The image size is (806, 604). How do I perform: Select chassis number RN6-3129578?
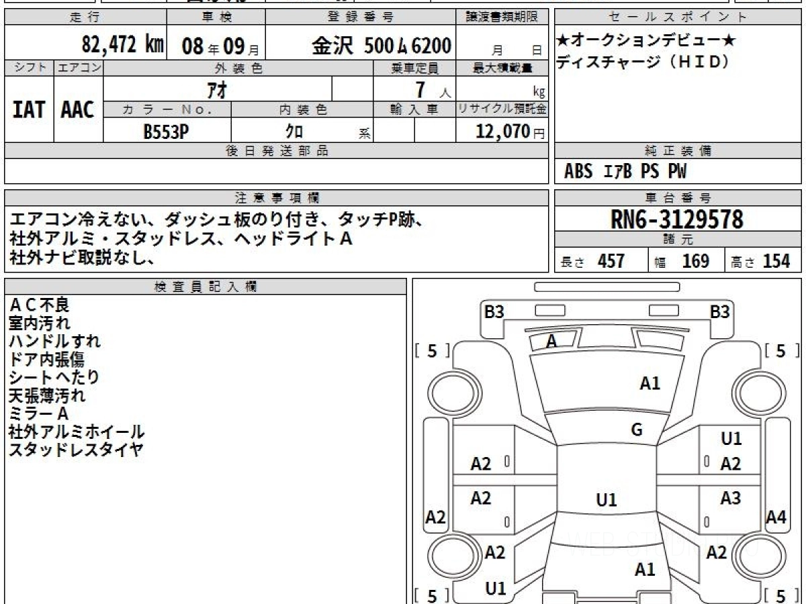point(678,219)
